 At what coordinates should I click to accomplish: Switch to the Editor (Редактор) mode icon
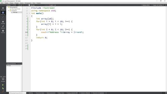pyautogui.click(x=3, y=13)
